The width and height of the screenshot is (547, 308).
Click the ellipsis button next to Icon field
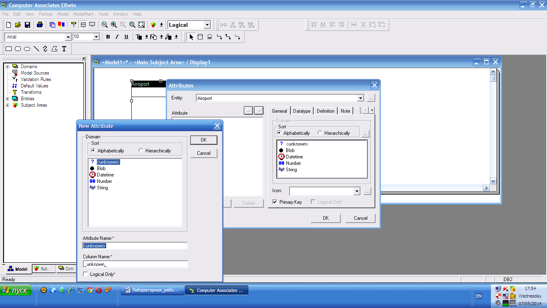click(367, 191)
